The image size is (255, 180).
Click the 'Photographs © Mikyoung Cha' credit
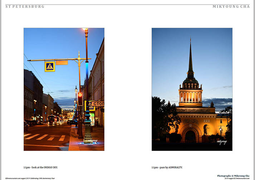233,176
